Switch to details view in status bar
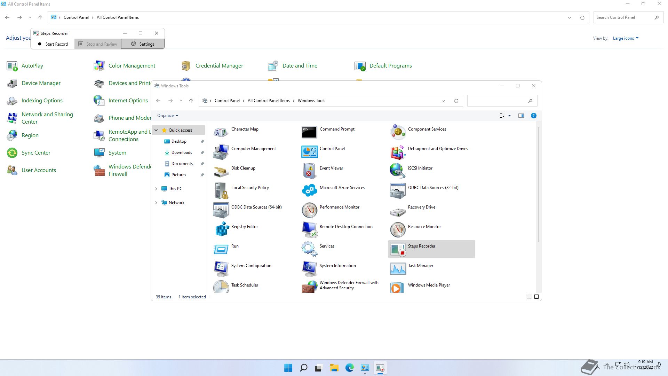This screenshot has width=668, height=376. click(528, 297)
